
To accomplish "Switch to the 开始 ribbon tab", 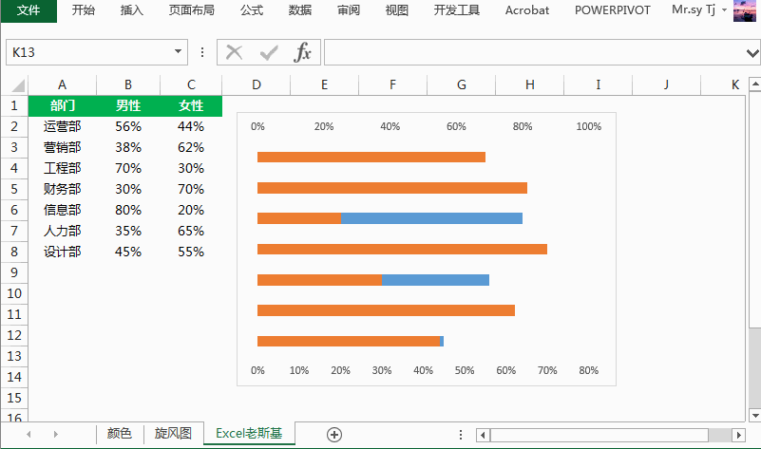I will coord(84,10).
